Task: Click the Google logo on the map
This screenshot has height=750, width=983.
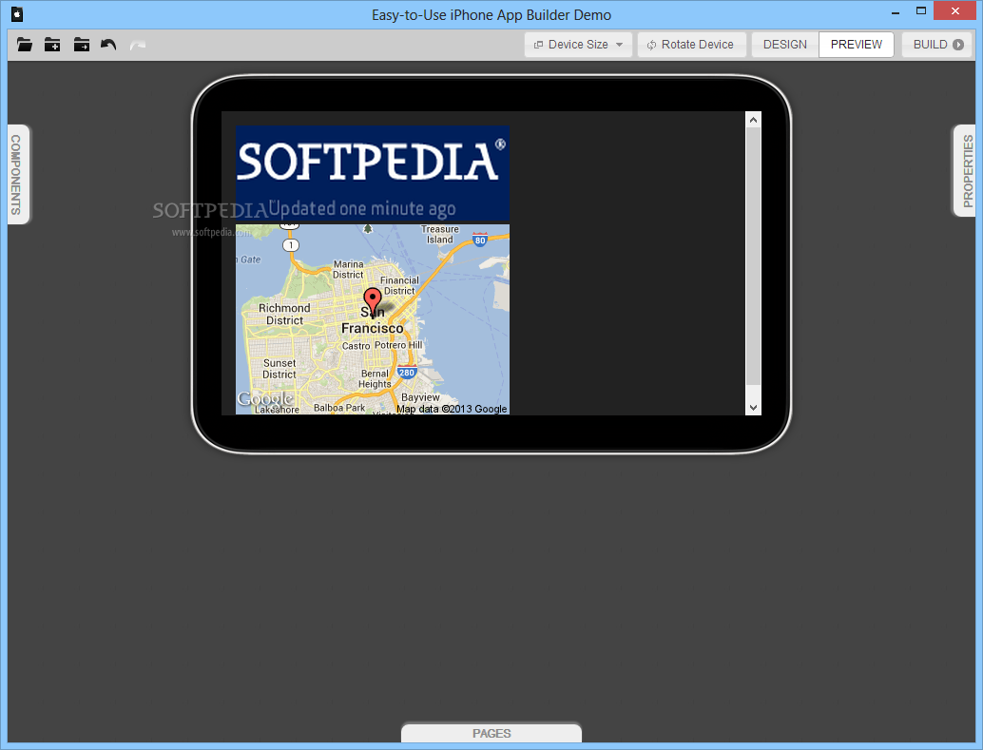Action: pos(265,399)
